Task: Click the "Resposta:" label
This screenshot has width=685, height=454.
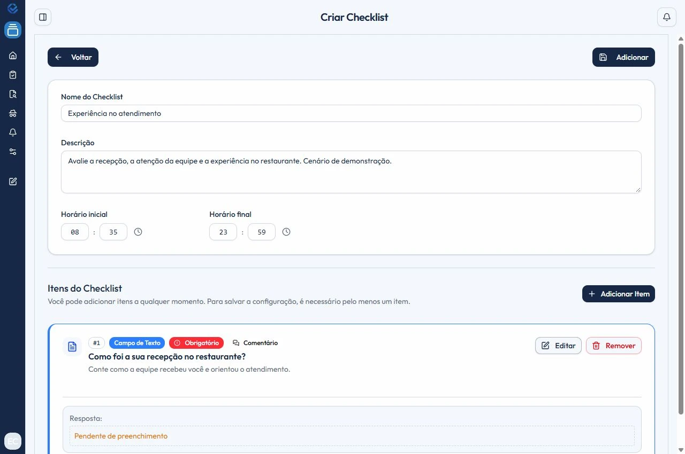Action: (x=86, y=418)
